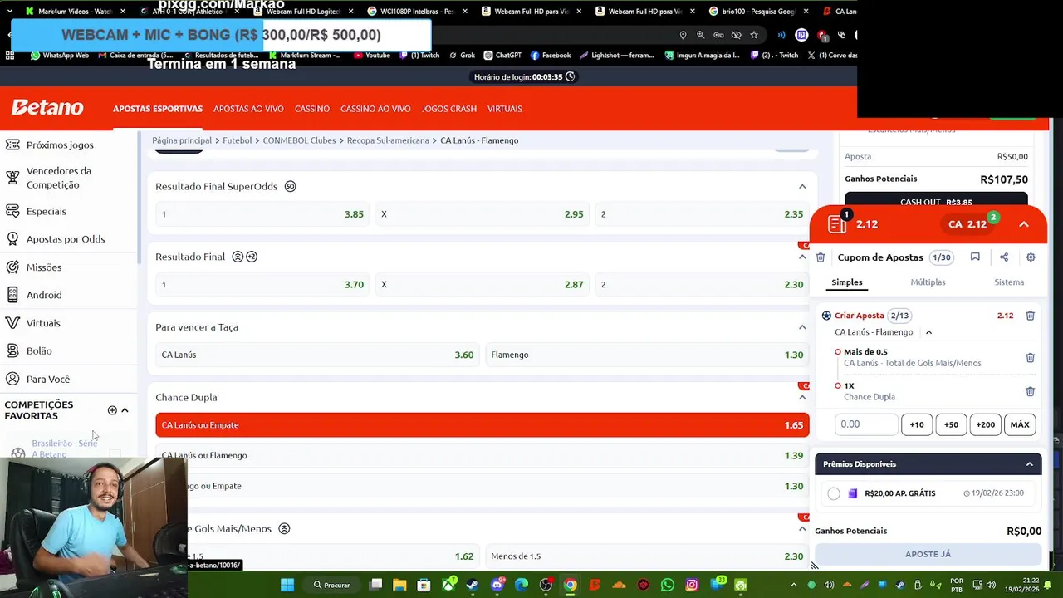Open the bet slip receipt icon

click(837, 224)
